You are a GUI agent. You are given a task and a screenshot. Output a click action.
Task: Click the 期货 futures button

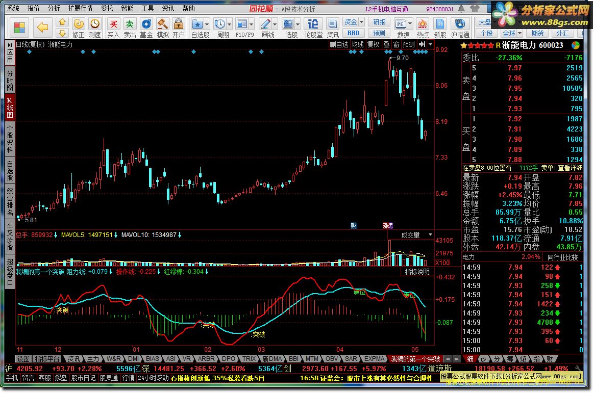click(537, 33)
